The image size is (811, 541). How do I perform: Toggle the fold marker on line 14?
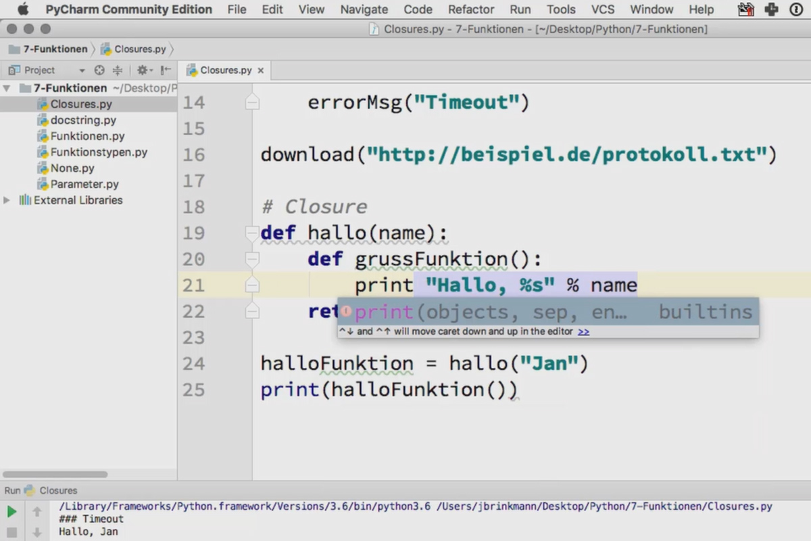(252, 102)
